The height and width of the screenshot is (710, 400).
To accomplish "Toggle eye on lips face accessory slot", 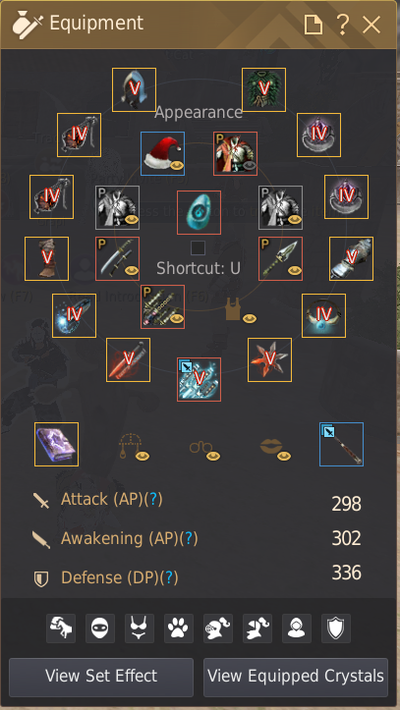I will coord(284,456).
